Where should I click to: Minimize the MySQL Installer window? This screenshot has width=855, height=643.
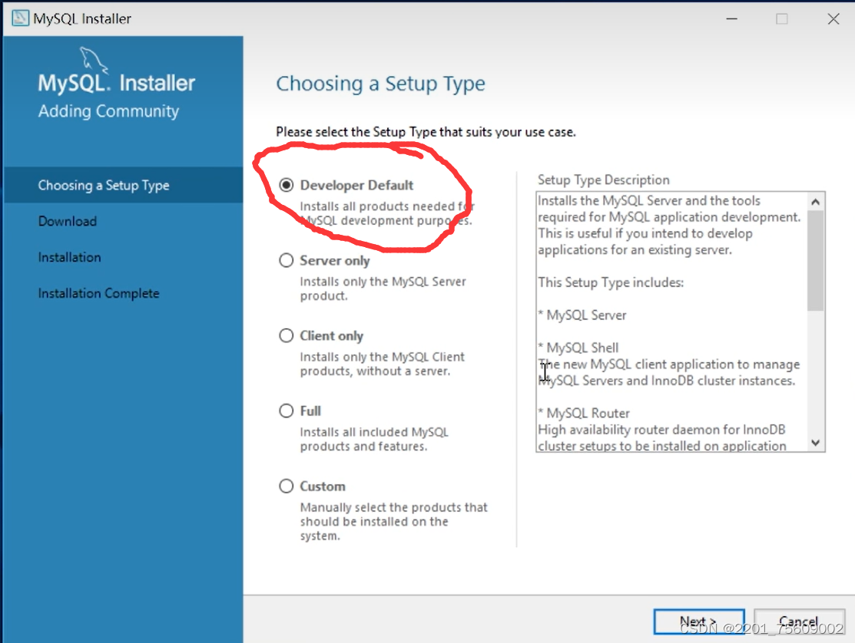click(732, 19)
